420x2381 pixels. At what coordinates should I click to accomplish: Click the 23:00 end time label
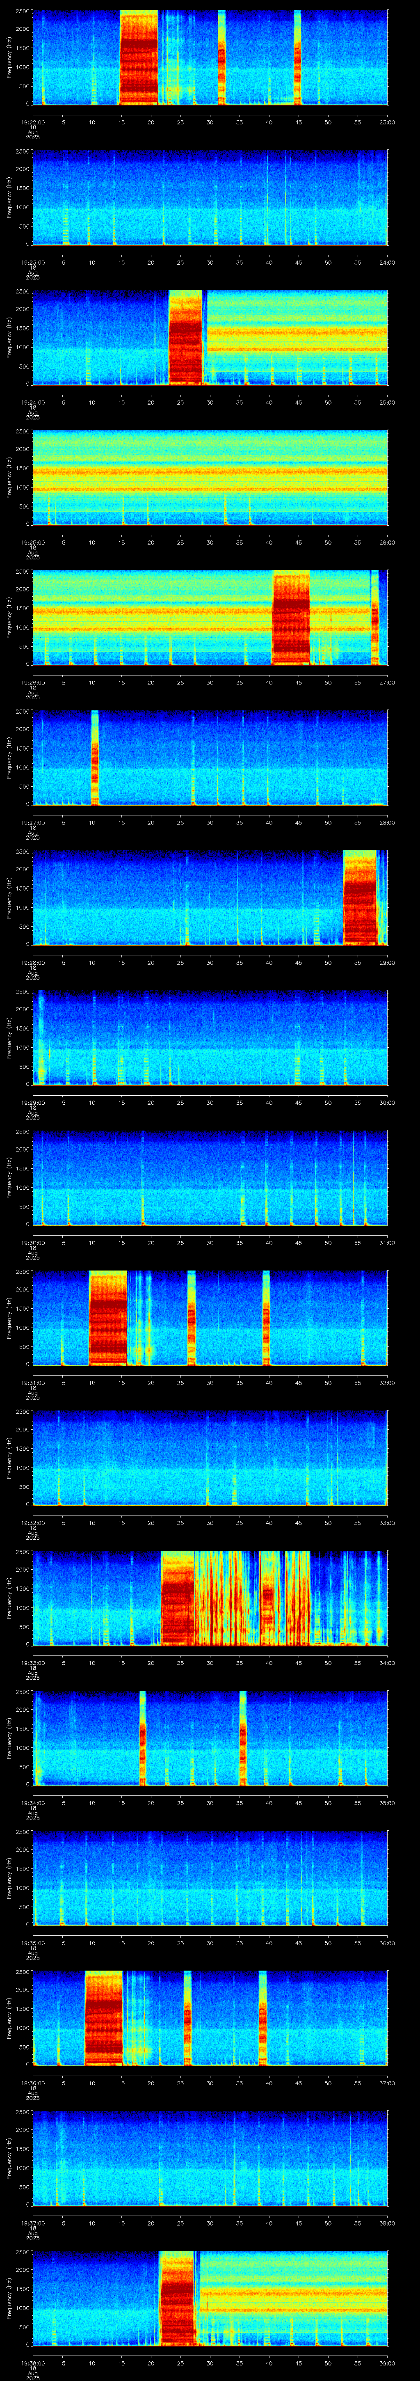387,122
